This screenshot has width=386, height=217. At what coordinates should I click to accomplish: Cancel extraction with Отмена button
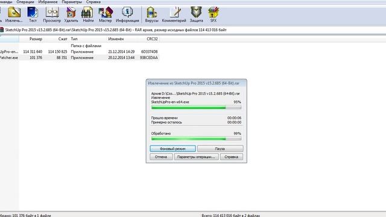161,157
